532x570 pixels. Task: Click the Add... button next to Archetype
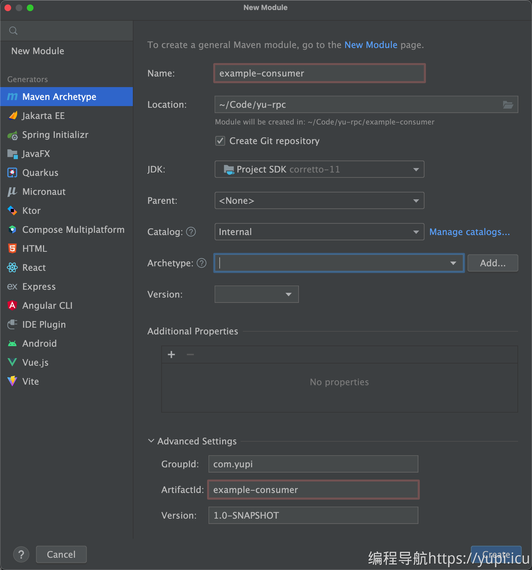pos(492,263)
